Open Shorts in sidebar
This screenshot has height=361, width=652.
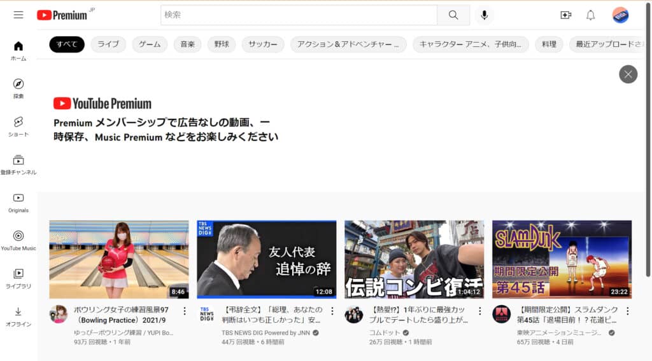point(18,127)
